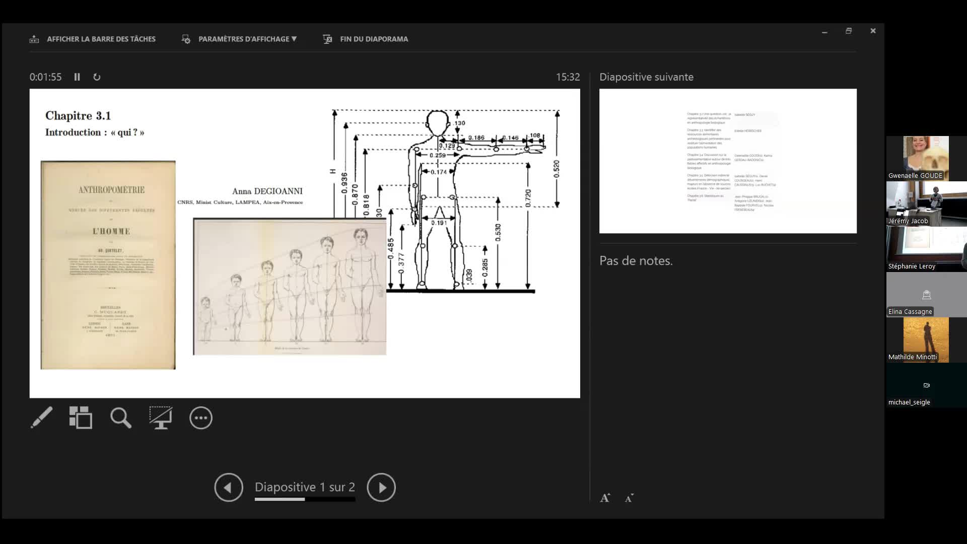Go to the previous slide arrow

(229, 487)
